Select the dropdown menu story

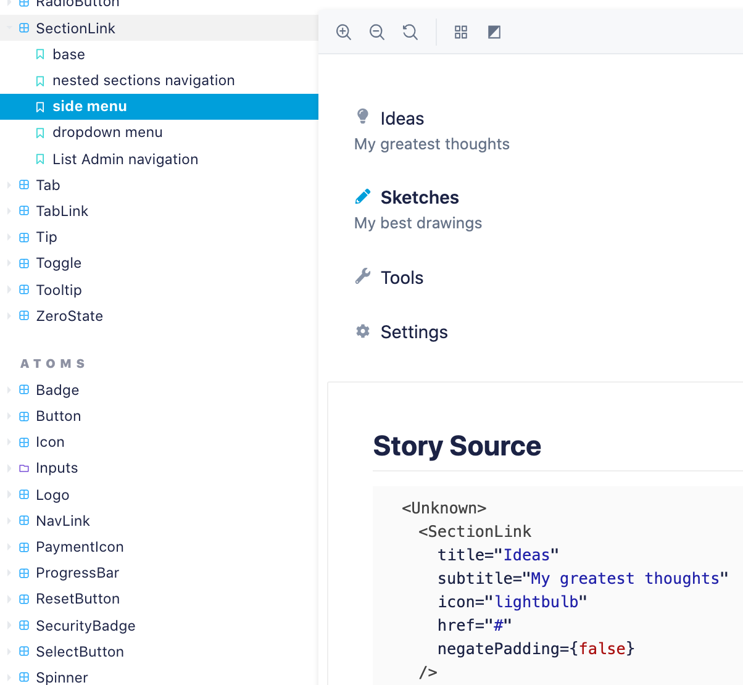click(107, 133)
